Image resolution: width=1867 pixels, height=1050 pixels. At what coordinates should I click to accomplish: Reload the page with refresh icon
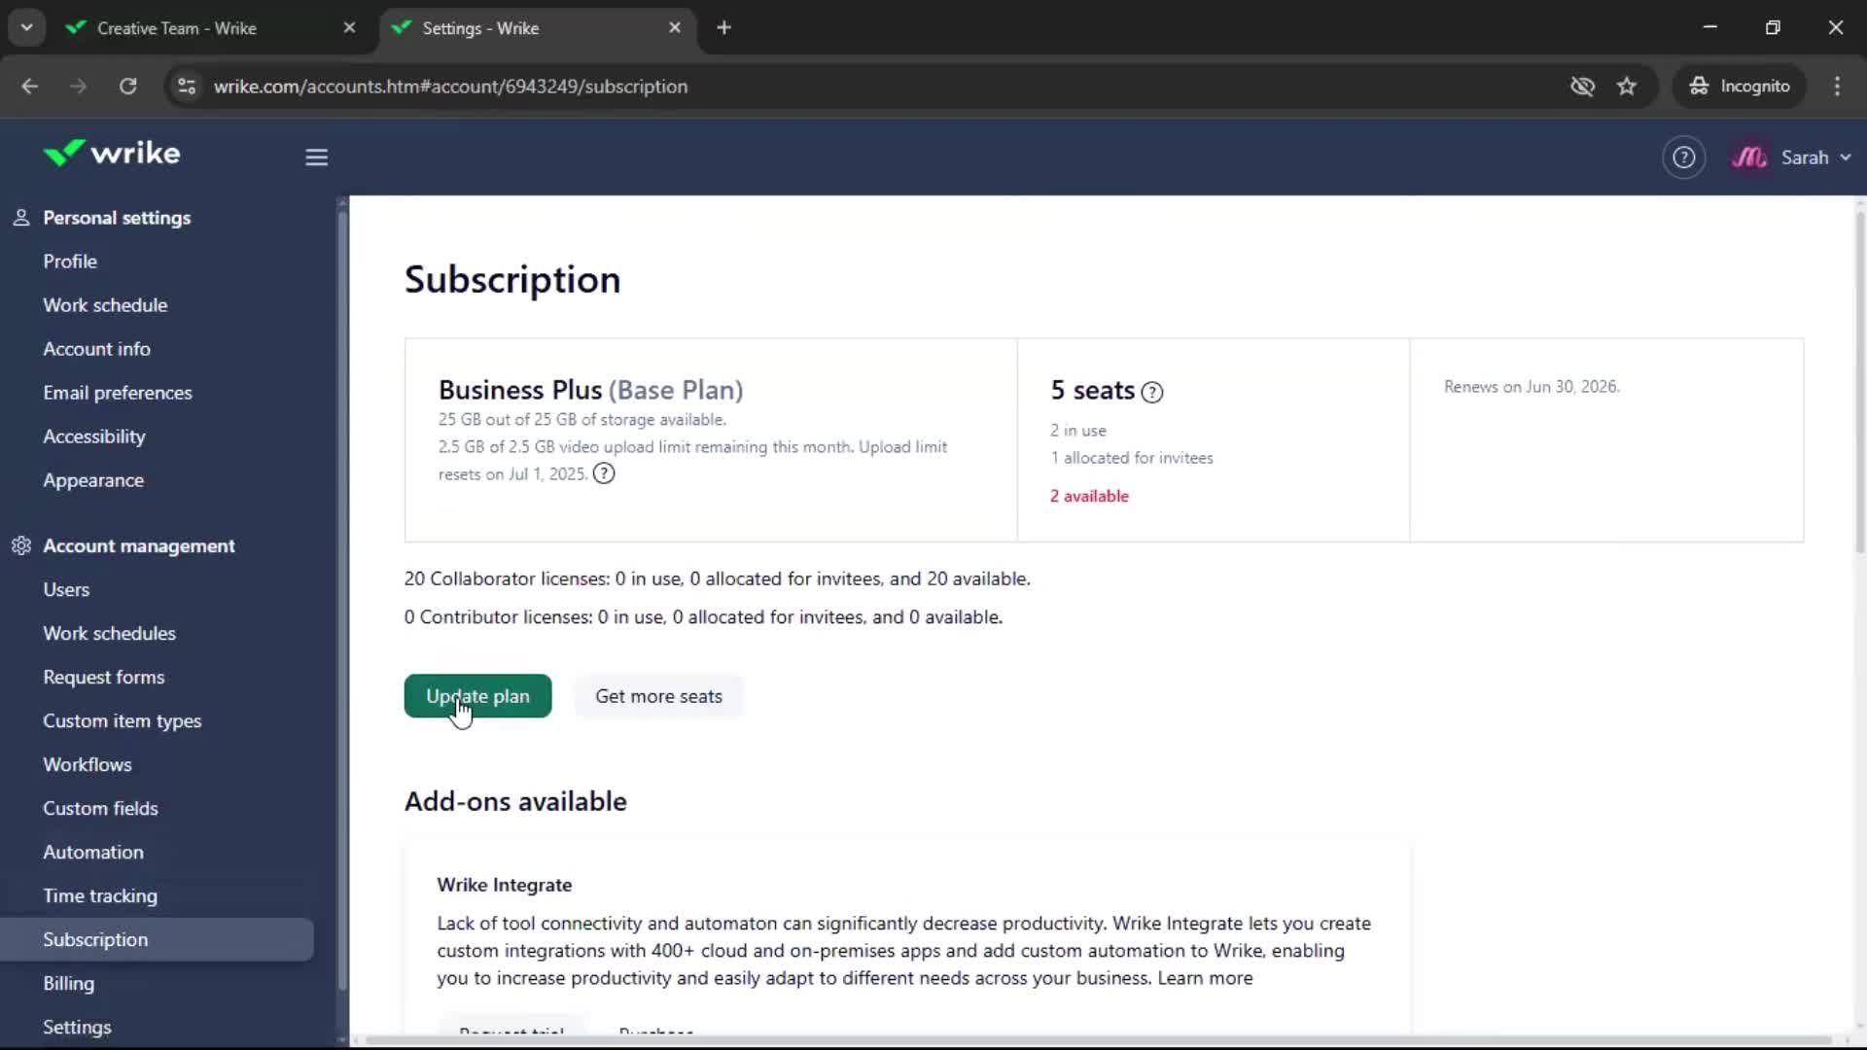point(128,87)
